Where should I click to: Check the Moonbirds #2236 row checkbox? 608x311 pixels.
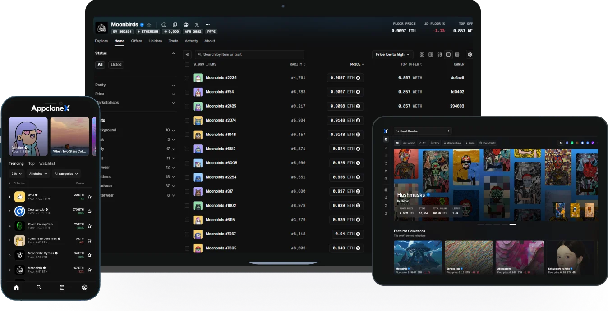click(187, 78)
